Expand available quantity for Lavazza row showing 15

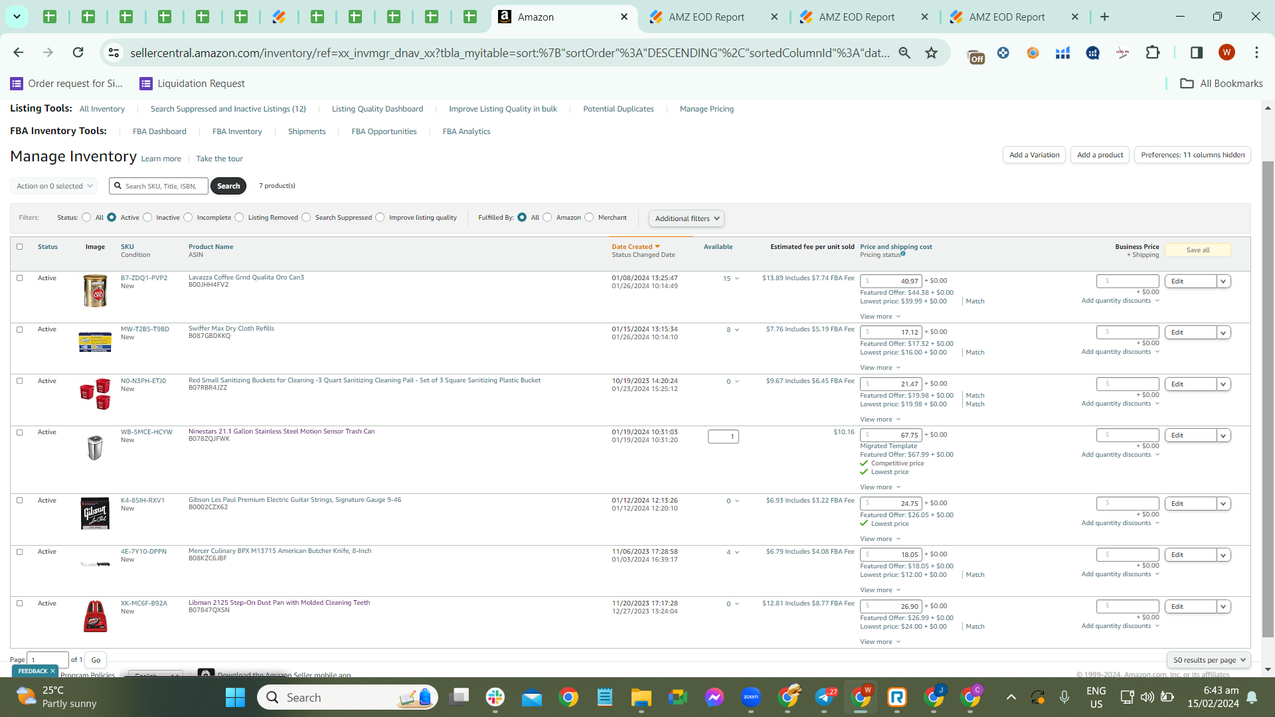tap(731, 279)
